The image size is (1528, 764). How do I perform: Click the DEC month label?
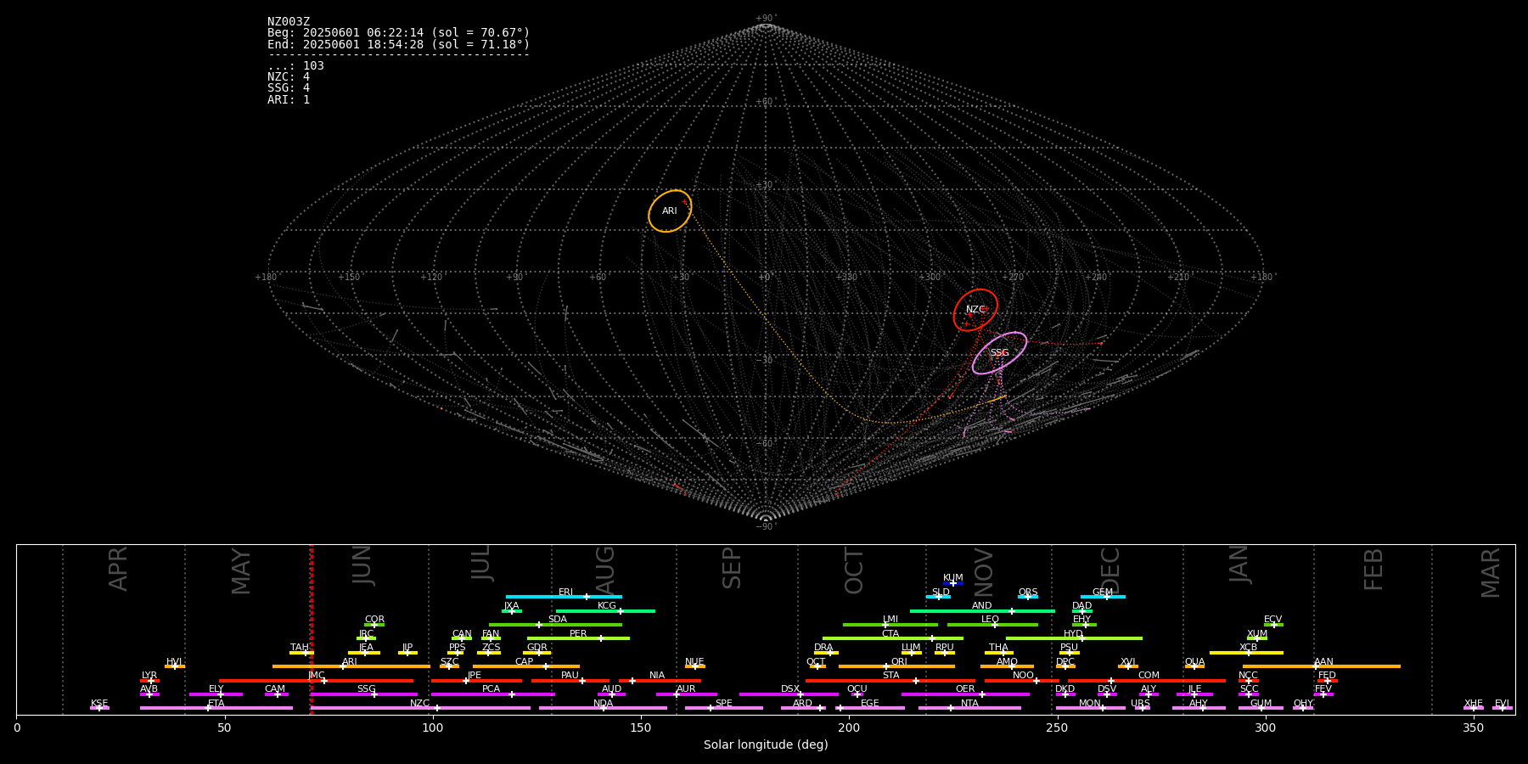click(1110, 570)
